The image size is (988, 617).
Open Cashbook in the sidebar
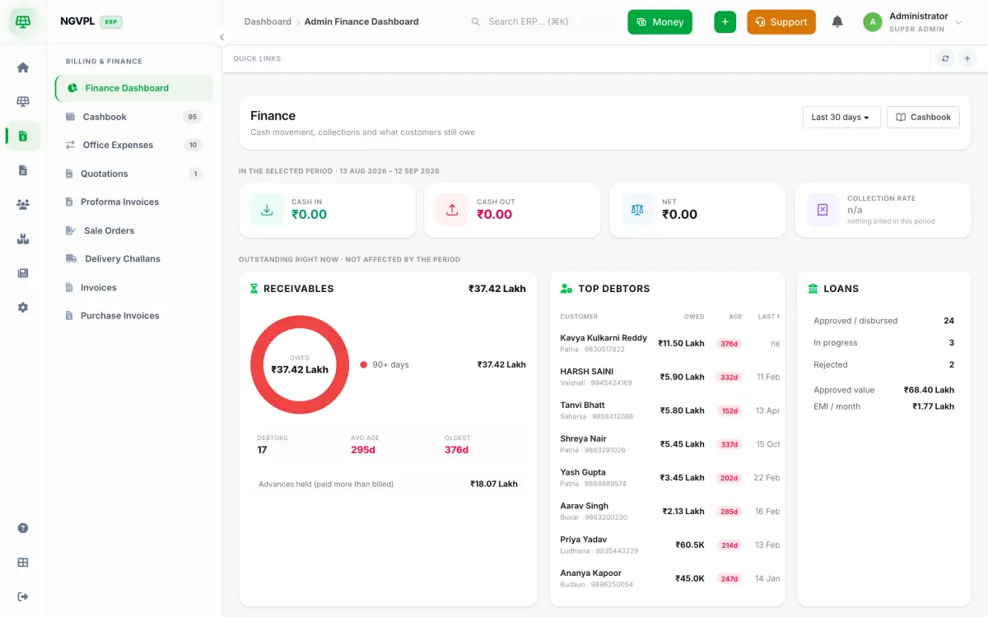click(x=134, y=117)
